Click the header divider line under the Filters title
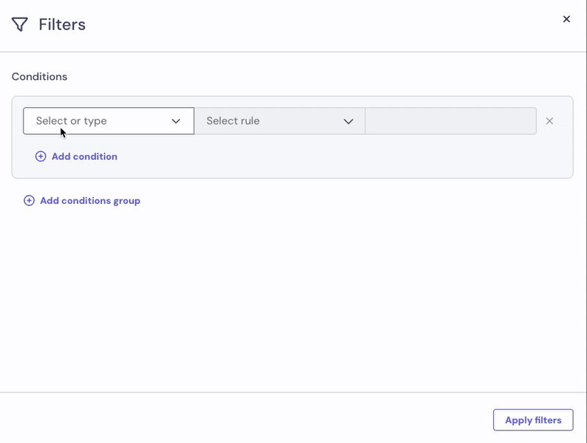 pos(293,51)
